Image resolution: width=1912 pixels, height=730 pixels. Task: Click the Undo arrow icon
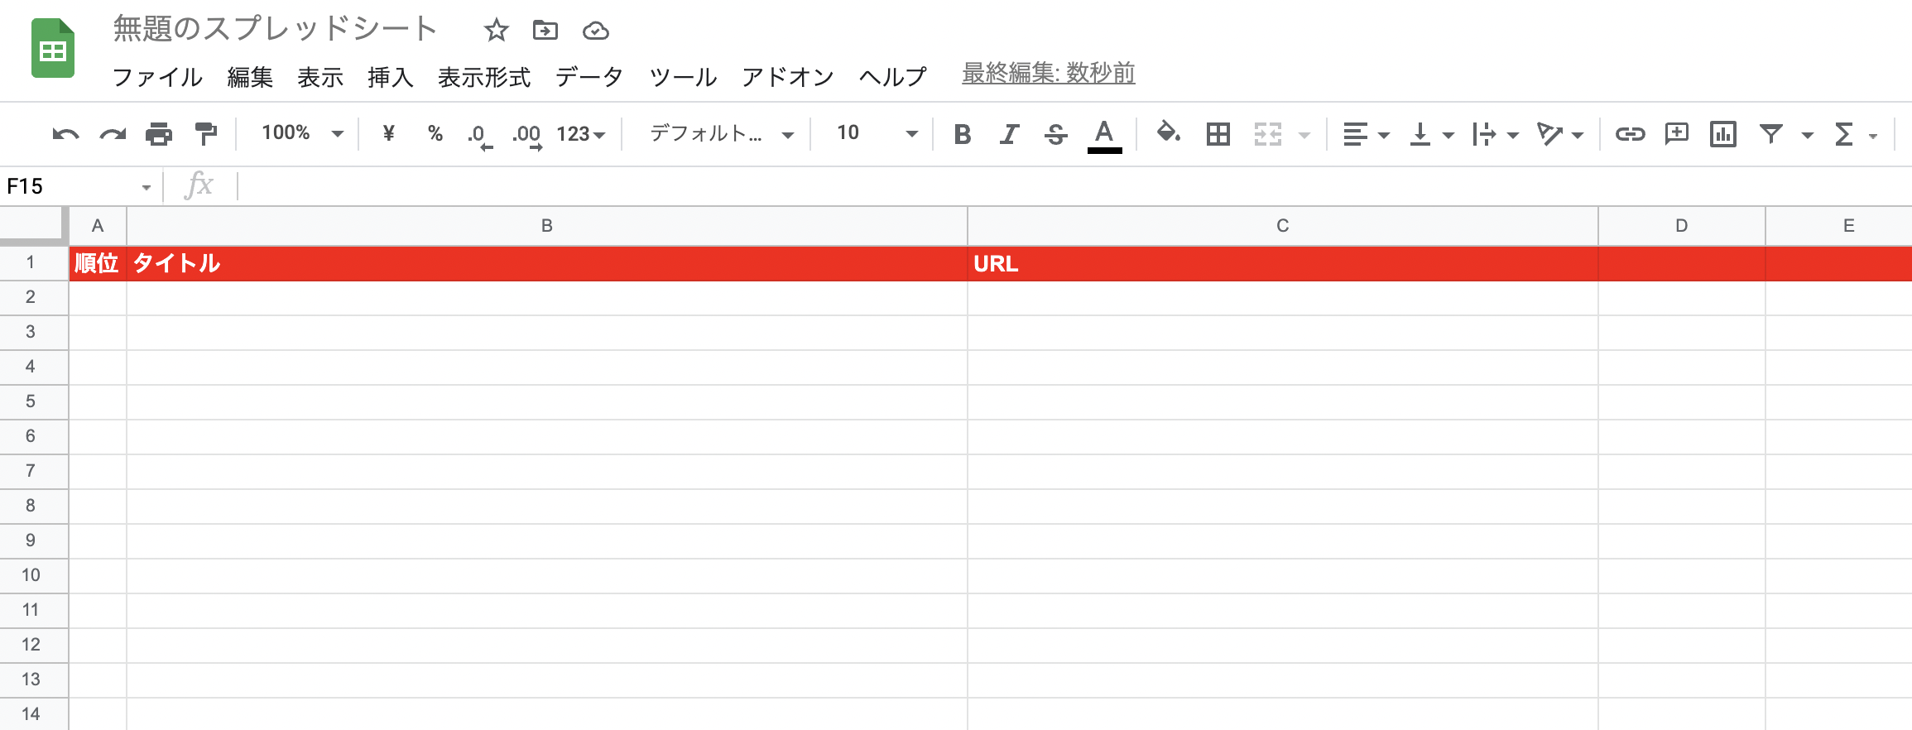pos(65,134)
